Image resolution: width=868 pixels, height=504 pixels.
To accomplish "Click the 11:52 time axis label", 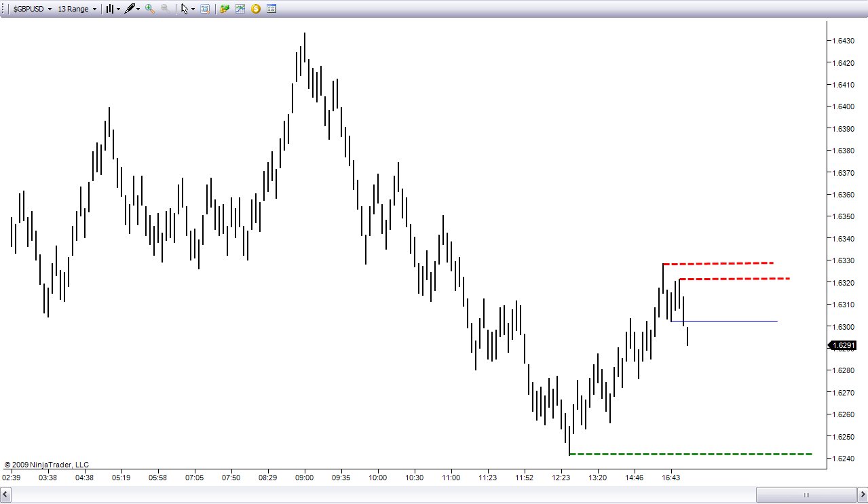I will point(525,478).
